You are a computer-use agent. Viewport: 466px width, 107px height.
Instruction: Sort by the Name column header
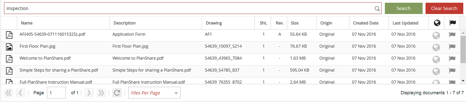[27, 23]
